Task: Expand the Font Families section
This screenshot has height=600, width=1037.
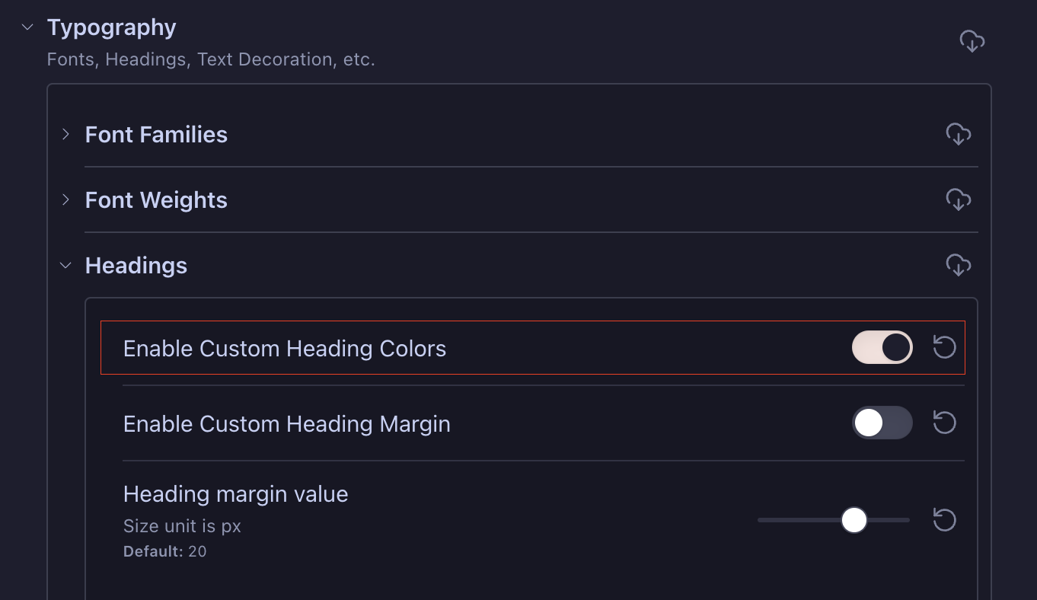Action: (x=67, y=134)
